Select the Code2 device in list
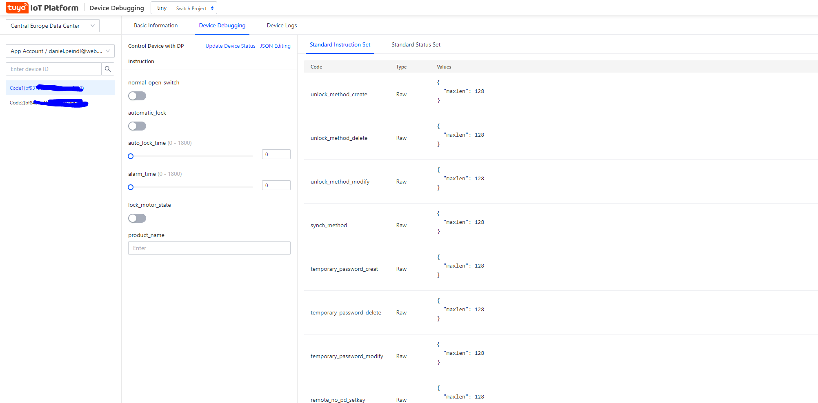This screenshot has height=403, width=818. (x=49, y=103)
